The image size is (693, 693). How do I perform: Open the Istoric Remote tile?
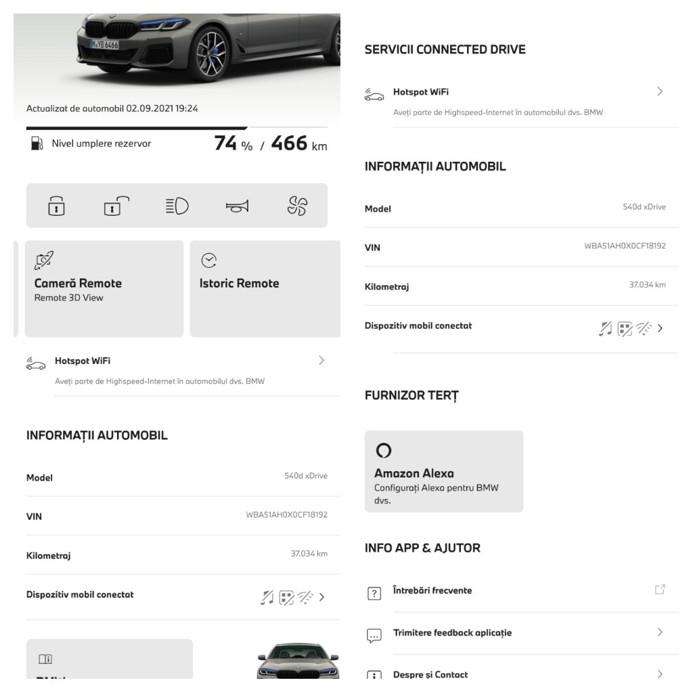click(x=265, y=288)
